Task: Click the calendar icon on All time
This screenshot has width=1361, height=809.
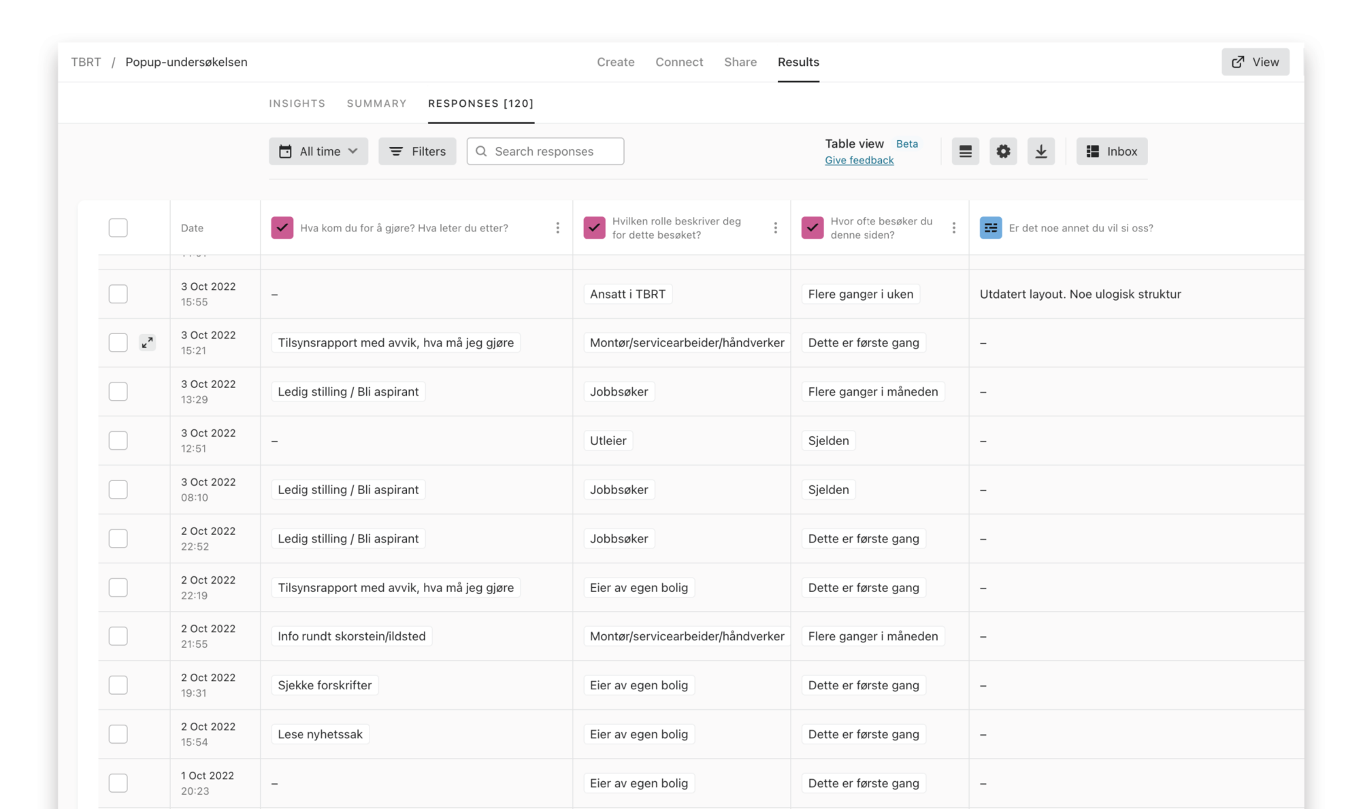Action: (285, 151)
